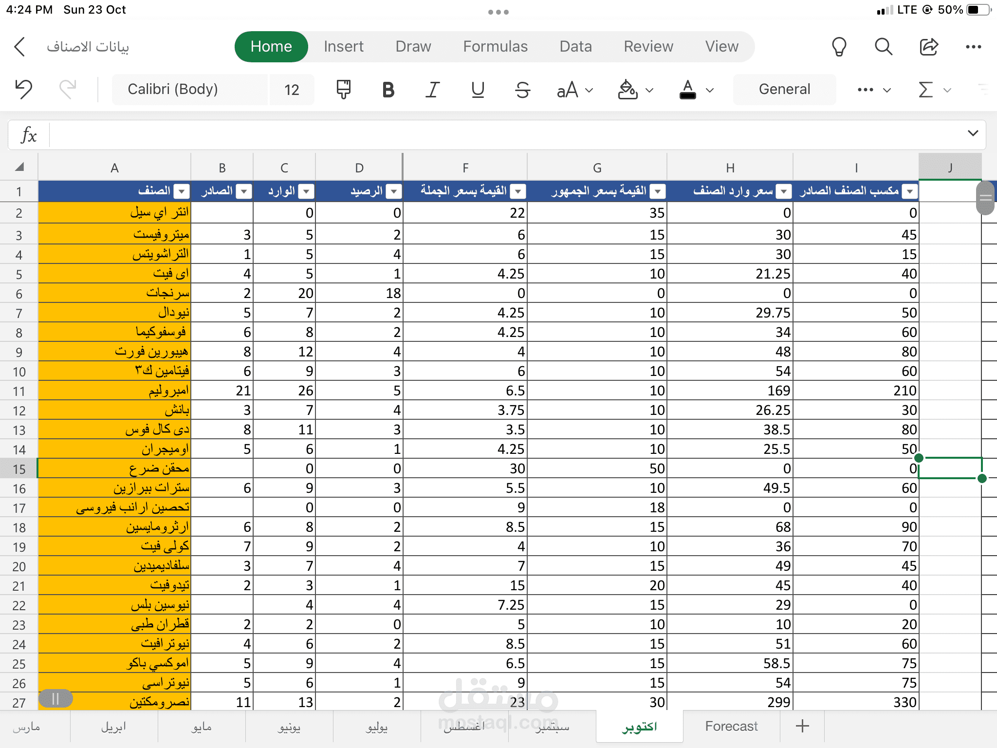Tap the workbook title بيانات الاصناف
Image resolution: width=997 pixels, height=748 pixels.
[88, 47]
